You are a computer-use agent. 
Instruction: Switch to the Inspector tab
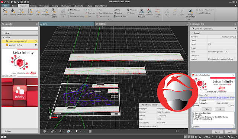click(102, 24)
